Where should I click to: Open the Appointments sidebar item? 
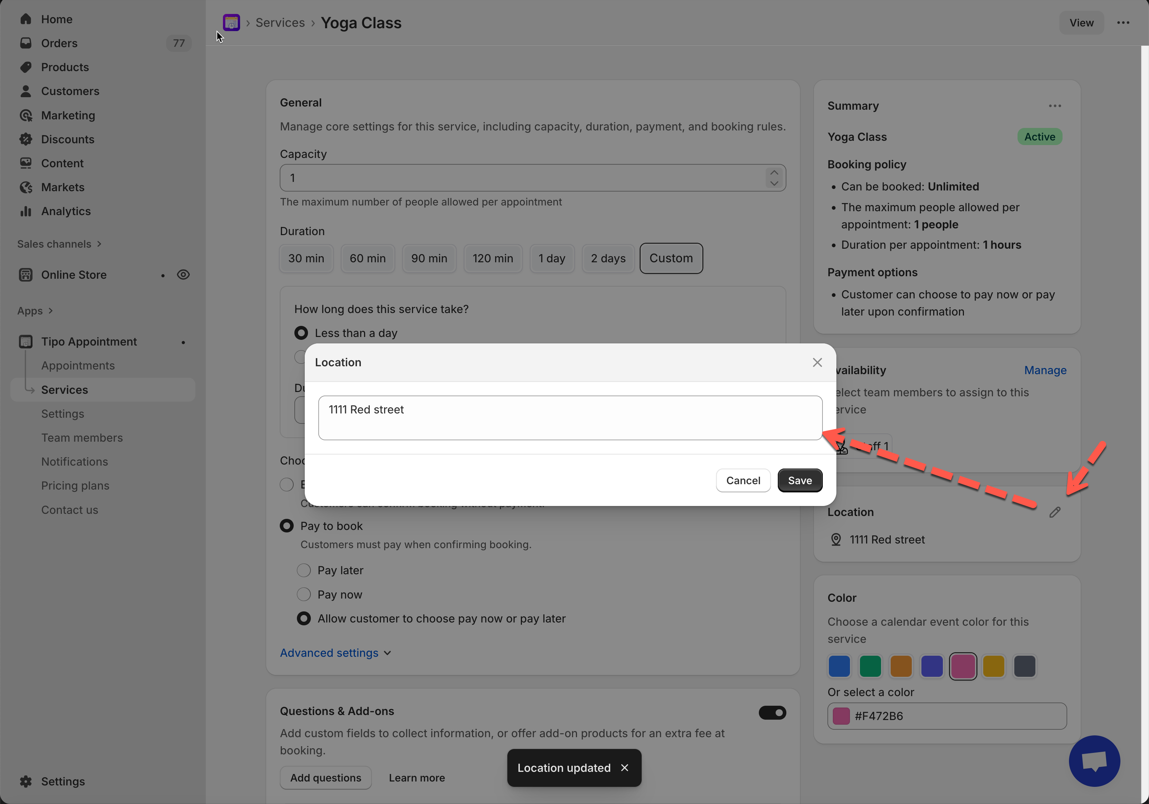78,366
